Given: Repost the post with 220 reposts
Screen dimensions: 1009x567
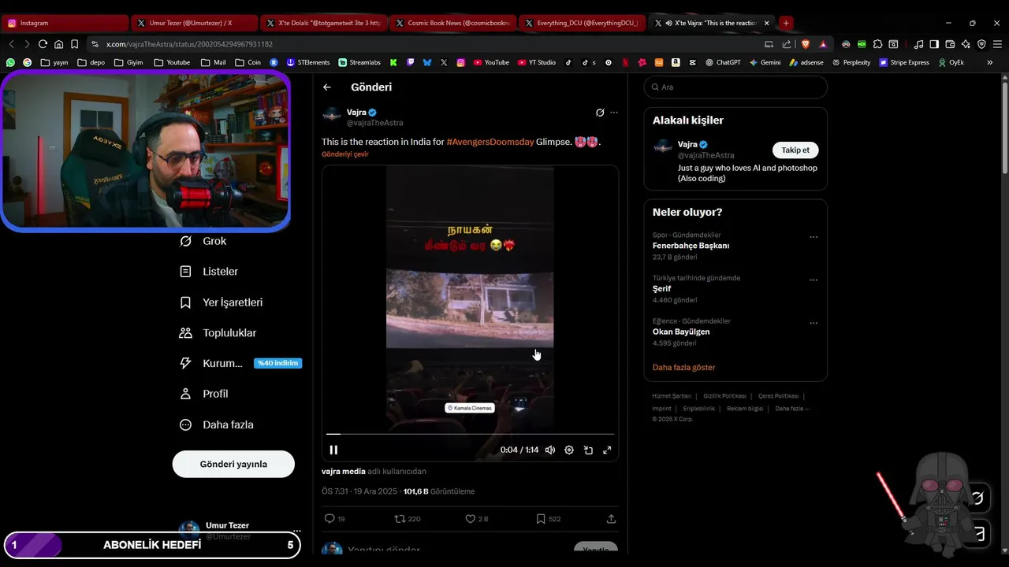Looking at the screenshot, I should (x=407, y=519).
